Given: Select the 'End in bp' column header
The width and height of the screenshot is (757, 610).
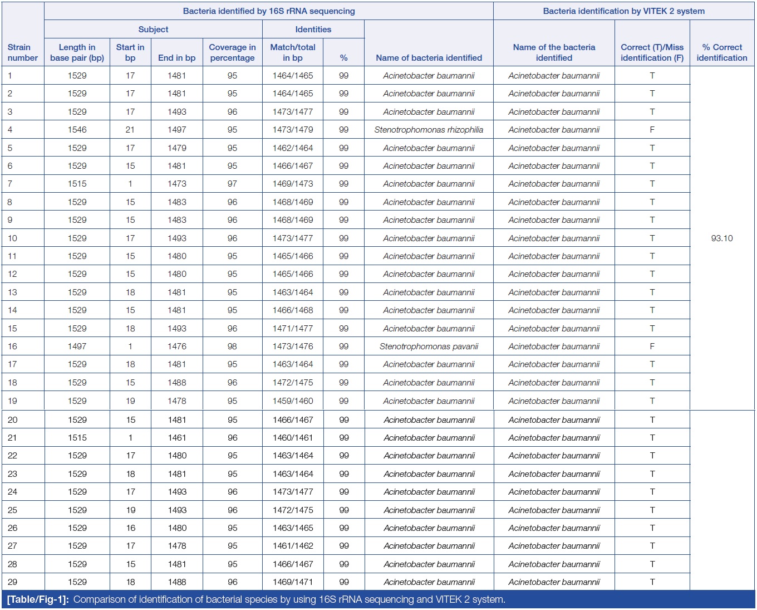Looking at the screenshot, I should (x=176, y=58).
